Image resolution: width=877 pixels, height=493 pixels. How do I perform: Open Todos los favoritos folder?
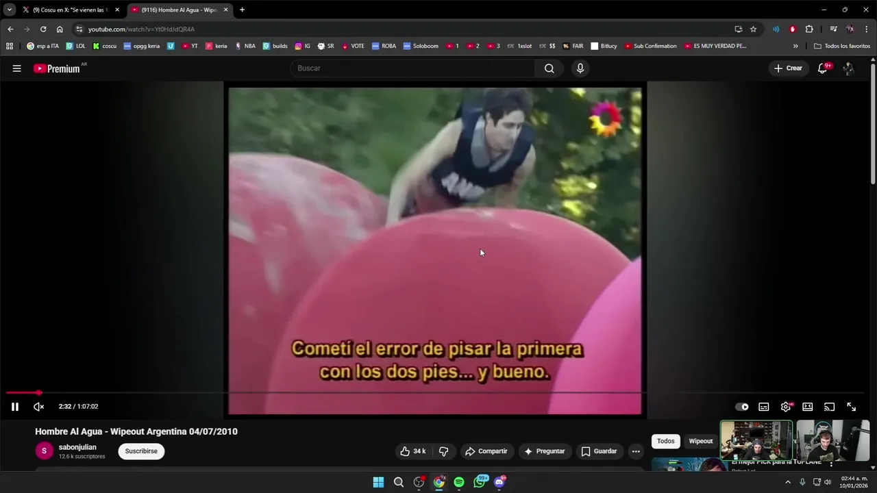842,46
